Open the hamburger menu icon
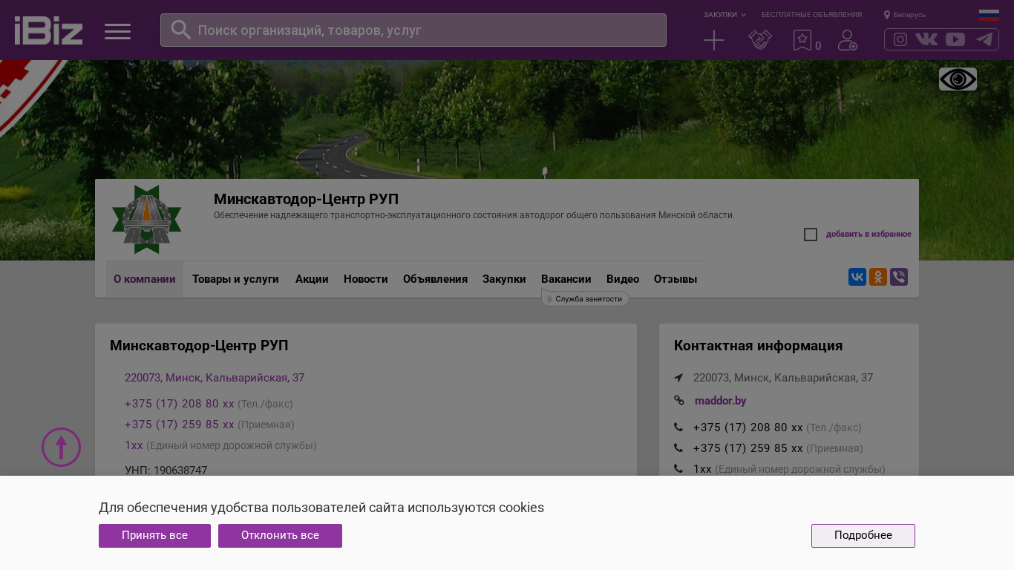Image resolution: width=1014 pixels, height=570 pixels. coord(117,31)
